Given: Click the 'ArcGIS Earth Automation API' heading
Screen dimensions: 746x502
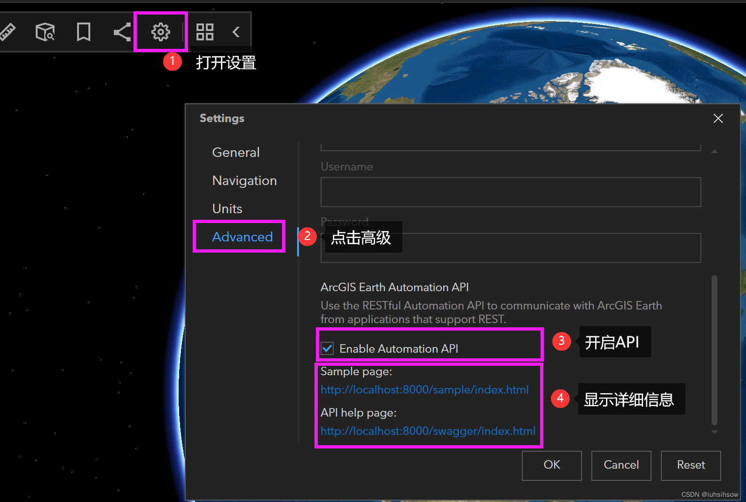Looking at the screenshot, I should 394,287.
